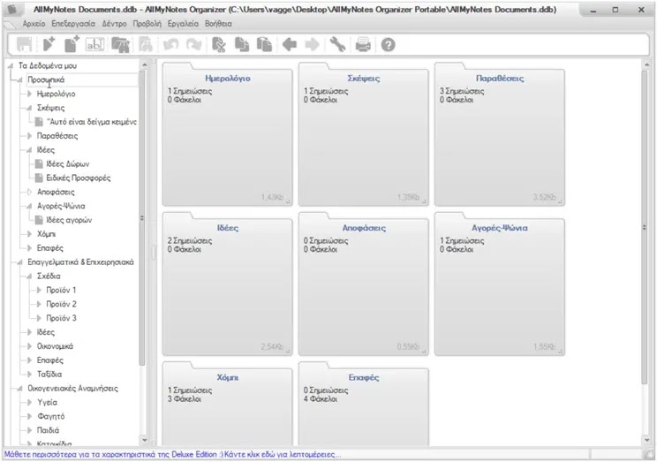Collapse the Οικογενειακές Αναμνήσεις node
Image resolution: width=657 pixels, height=462 pixels.
point(19,388)
